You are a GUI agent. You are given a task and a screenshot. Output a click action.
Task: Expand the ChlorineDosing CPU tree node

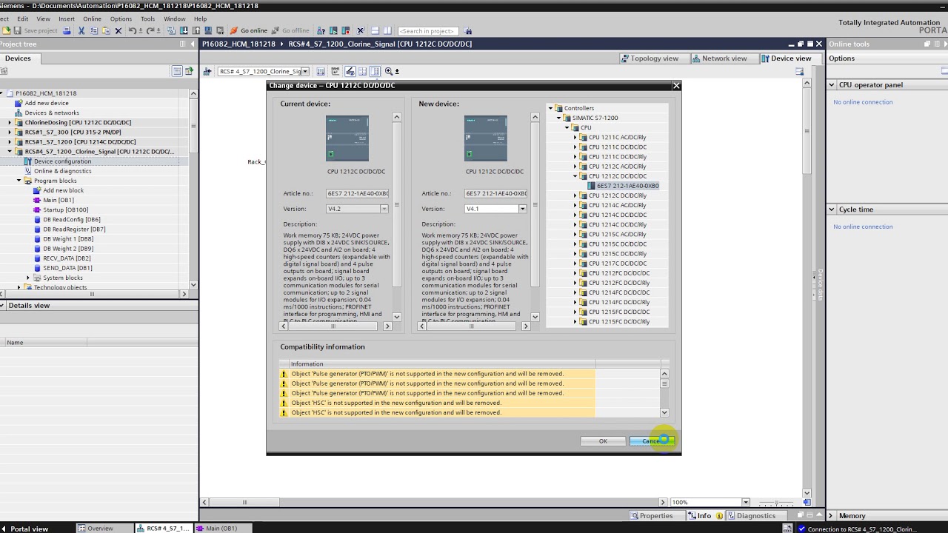tap(10, 122)
